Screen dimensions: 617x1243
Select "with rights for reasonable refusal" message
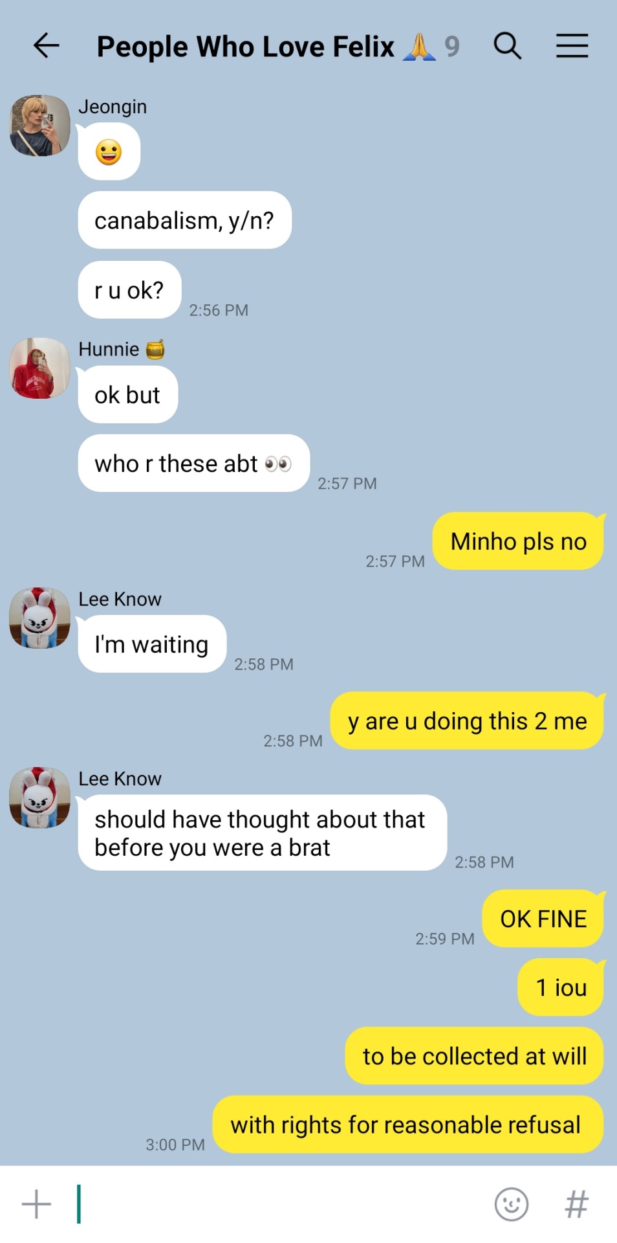(x=408, y=1125)
